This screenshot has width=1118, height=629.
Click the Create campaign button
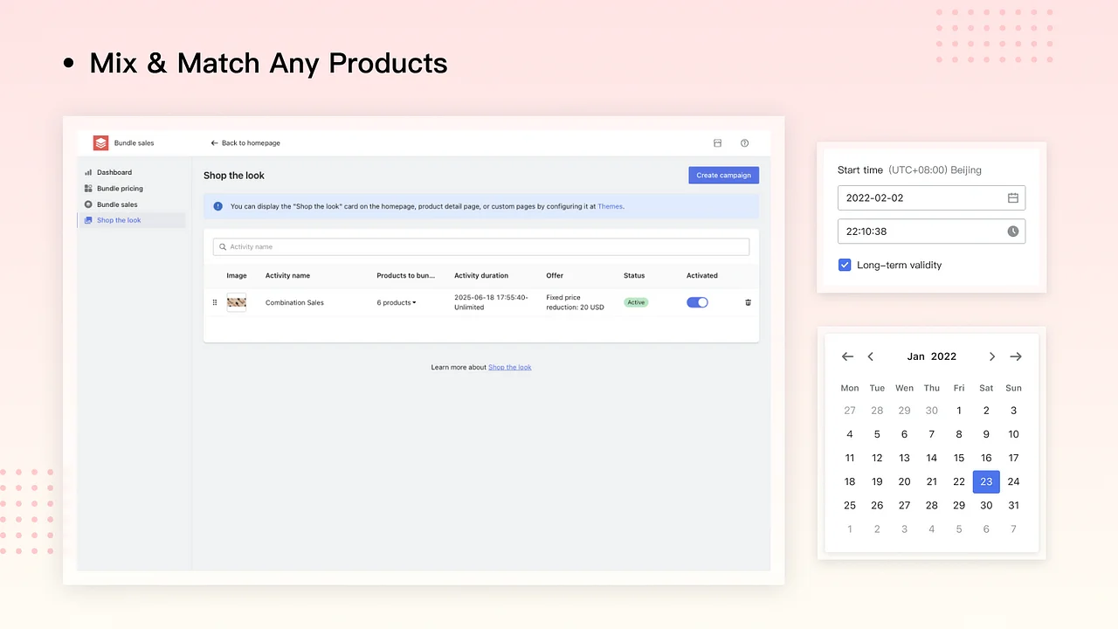[723, 175]
